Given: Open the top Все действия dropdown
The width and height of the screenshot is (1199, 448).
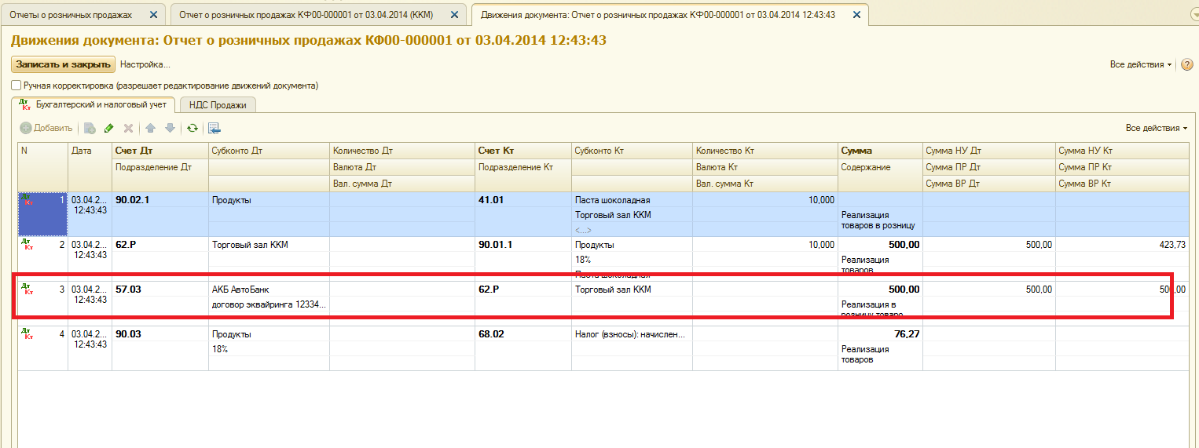Looking at the screenshot, I should pos(1141,64).
